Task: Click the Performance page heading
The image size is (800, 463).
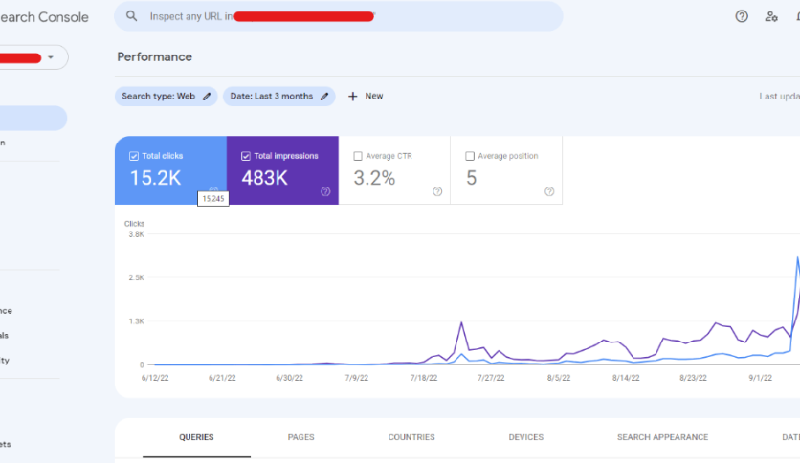Action: [155, 57]
